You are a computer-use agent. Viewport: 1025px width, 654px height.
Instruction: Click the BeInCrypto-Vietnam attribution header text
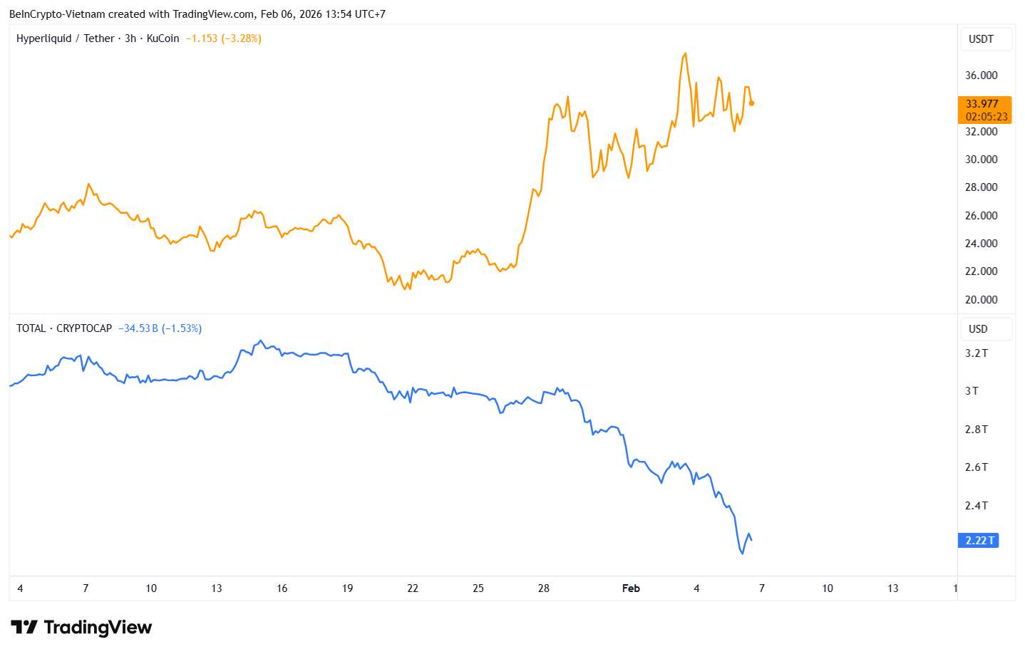(197, 14)
